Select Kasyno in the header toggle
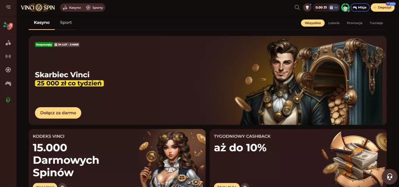Viewport: 399px width, 187px height. [x=72, y=7]
